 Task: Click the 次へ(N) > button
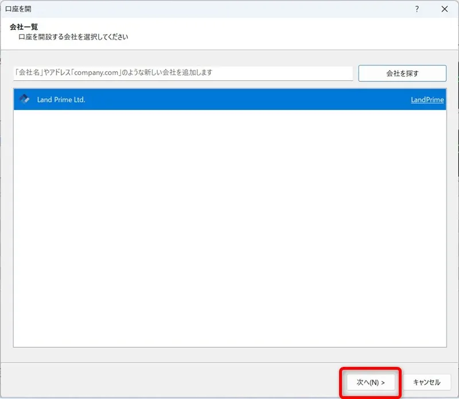371,382
